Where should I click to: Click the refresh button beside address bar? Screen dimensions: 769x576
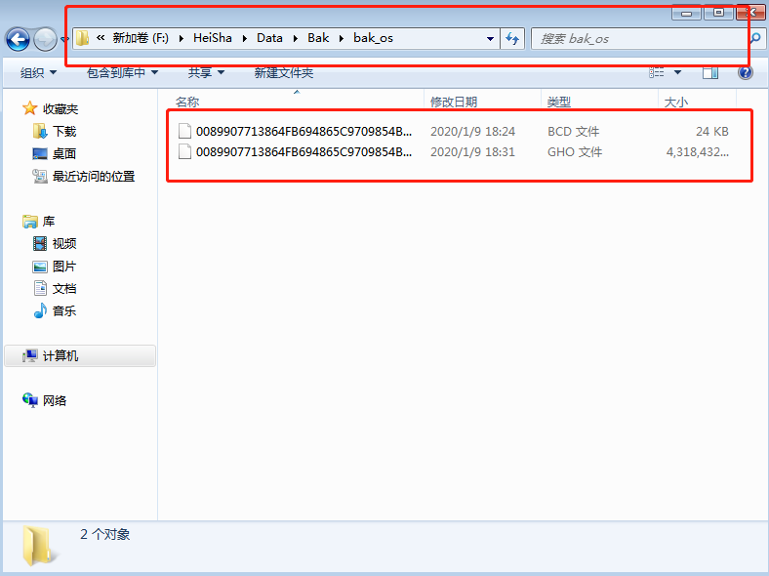(x=513, y=39)
